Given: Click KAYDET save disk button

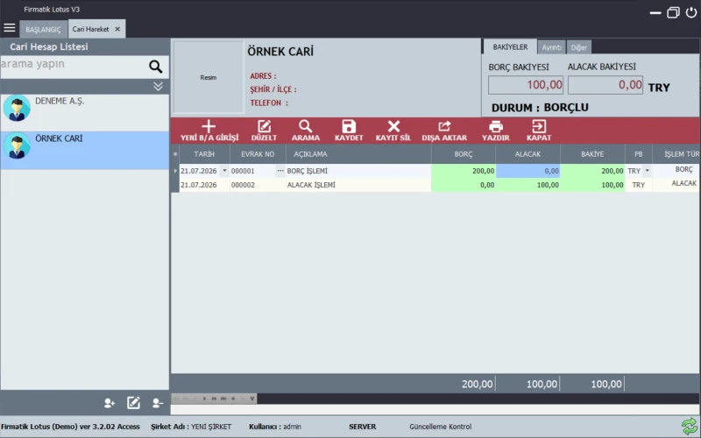Looking at the screenshot, I should point(349,131).
